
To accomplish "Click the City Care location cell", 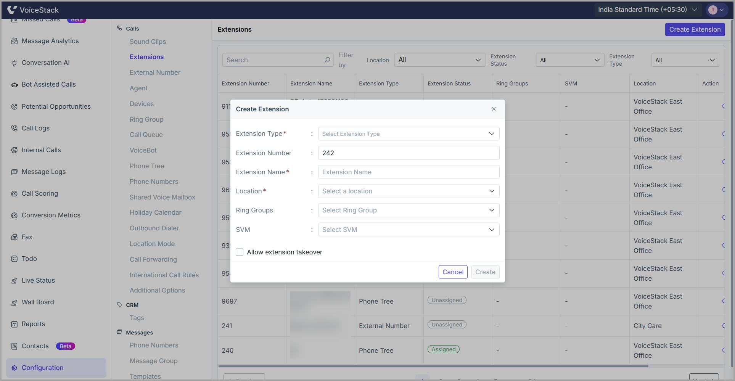I will pos(648,326).
